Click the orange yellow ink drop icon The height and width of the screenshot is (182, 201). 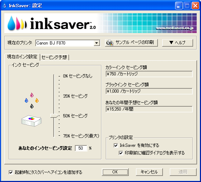(37, 101)
